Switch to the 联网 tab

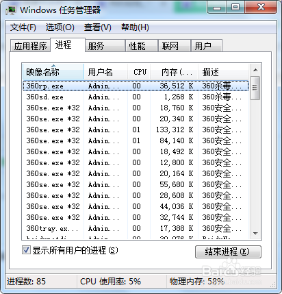(x=175, y=46)
